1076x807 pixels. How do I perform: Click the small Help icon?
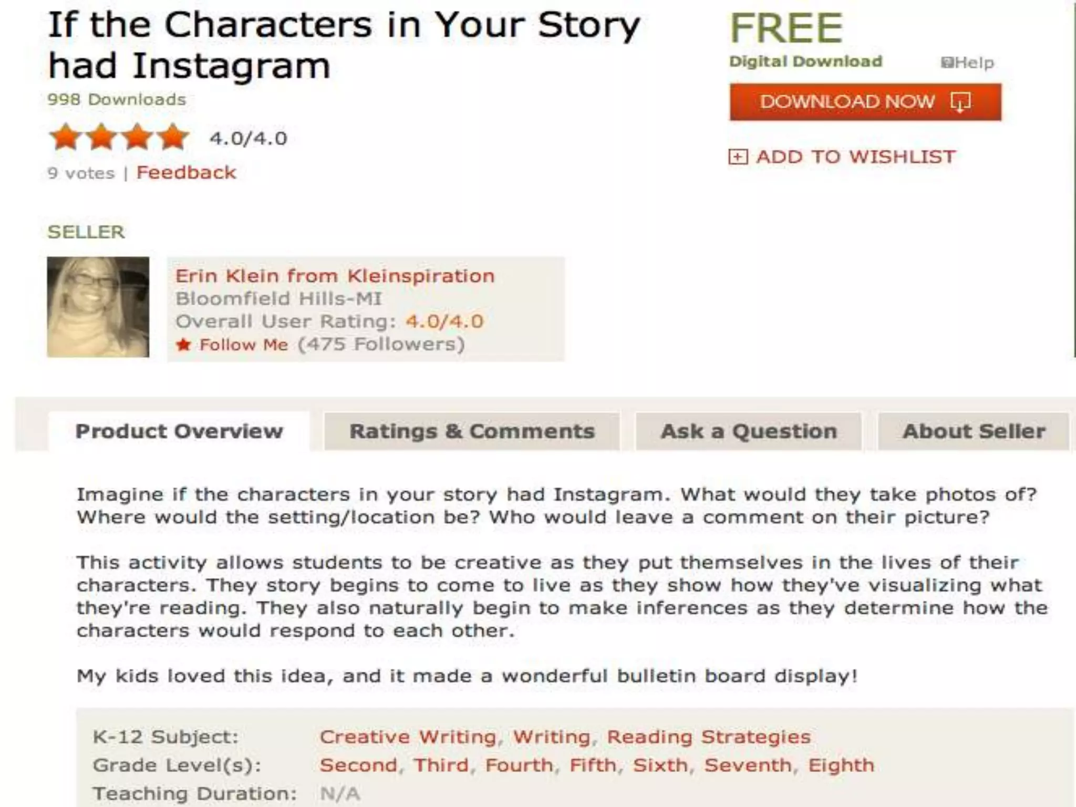point(947,63)
